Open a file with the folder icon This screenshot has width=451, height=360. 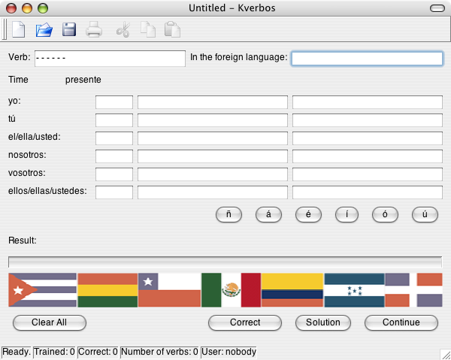click(44, 30)
